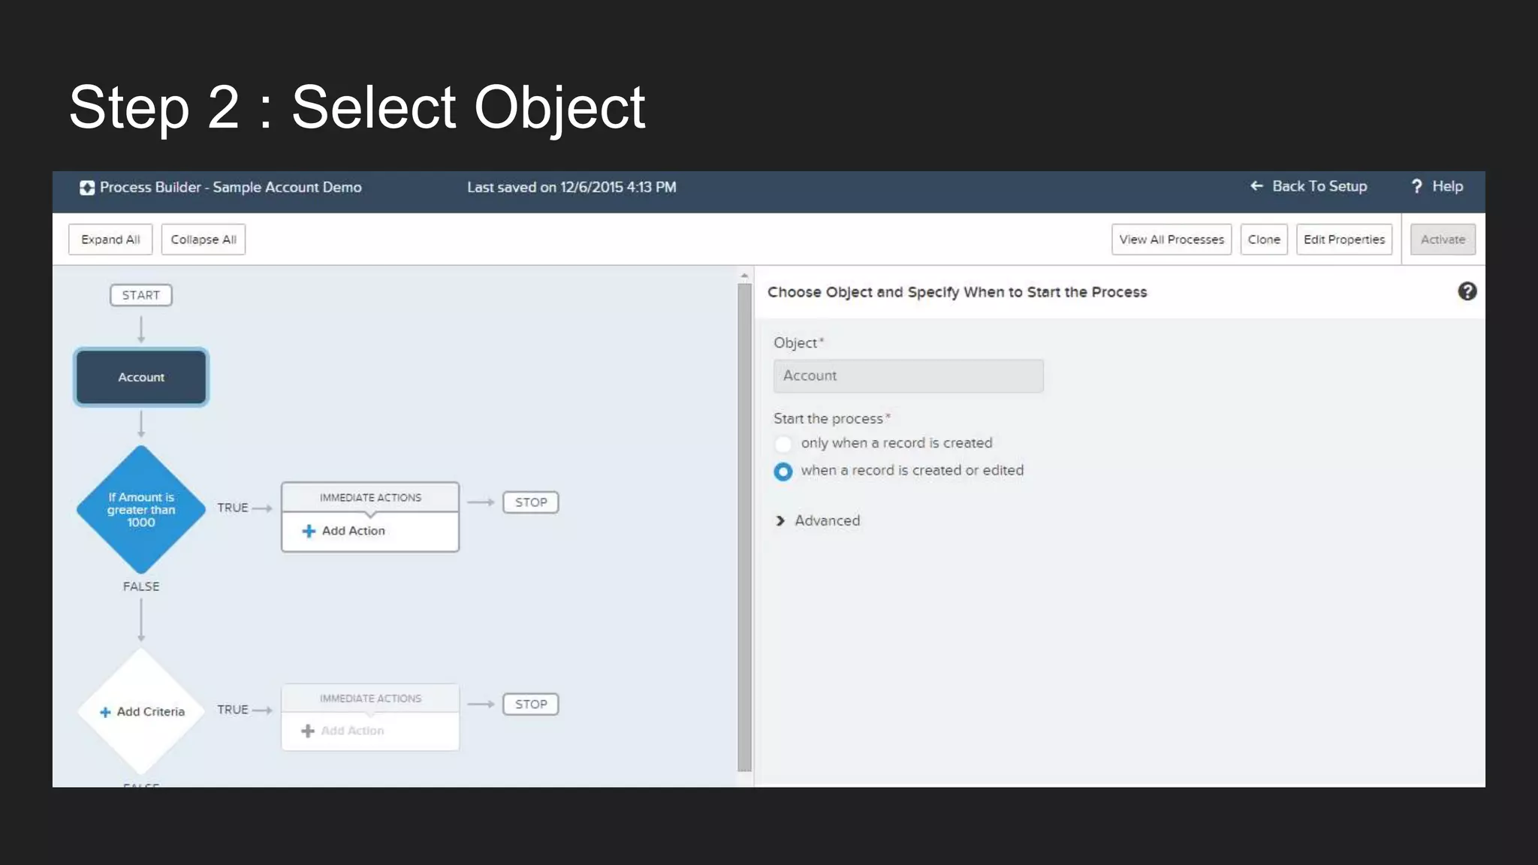Image resolution: width=1538 pixels, height=865 pixels.
Task: Select the 'If Amount is greater than 1000' criteria diamond
Action: pyautogui.click(x=141, y=510)
